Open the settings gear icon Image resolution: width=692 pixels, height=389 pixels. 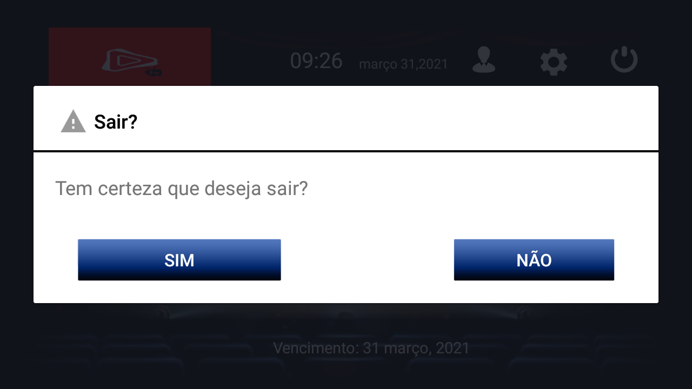[x=554, y=61]
